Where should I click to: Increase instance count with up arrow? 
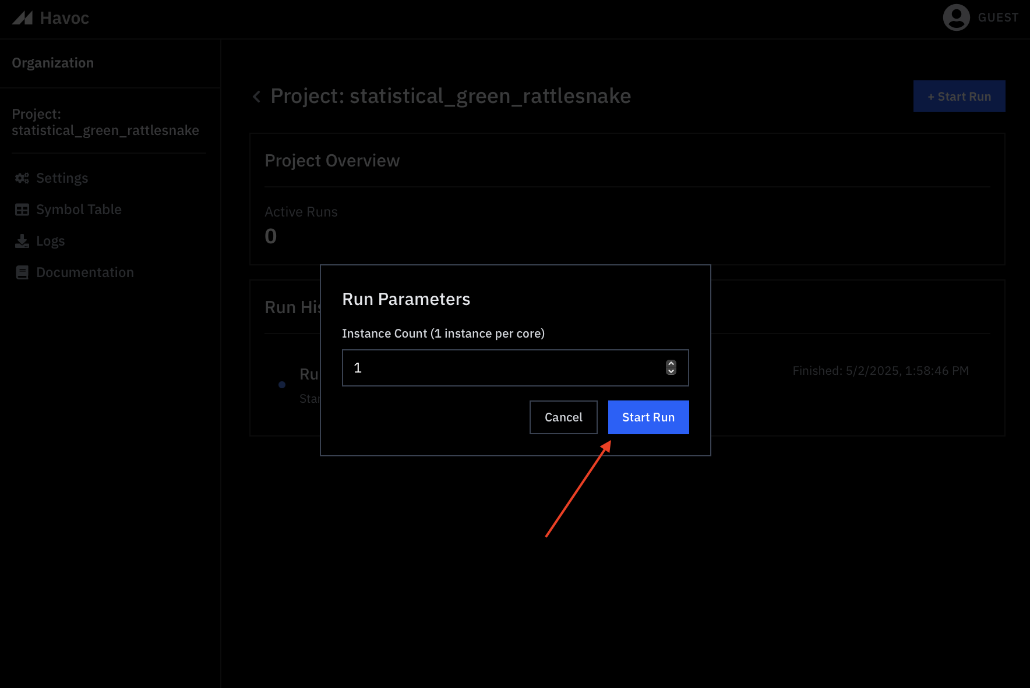(671, 363)
